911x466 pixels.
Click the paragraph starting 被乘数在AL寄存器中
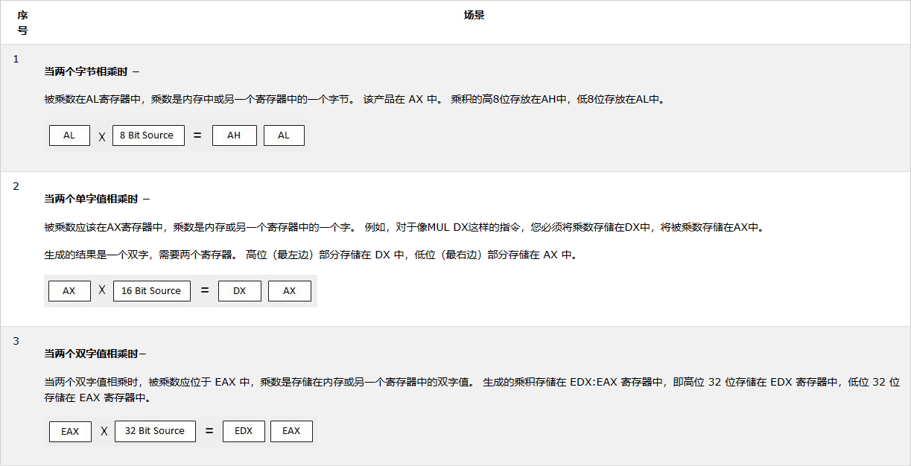(x=354, y=99)
